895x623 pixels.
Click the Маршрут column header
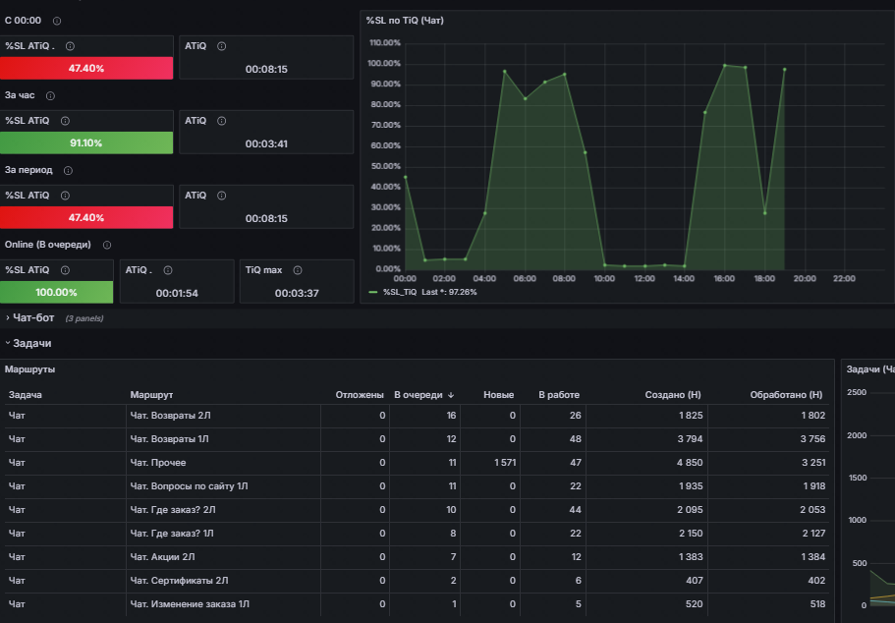point(151,395)
